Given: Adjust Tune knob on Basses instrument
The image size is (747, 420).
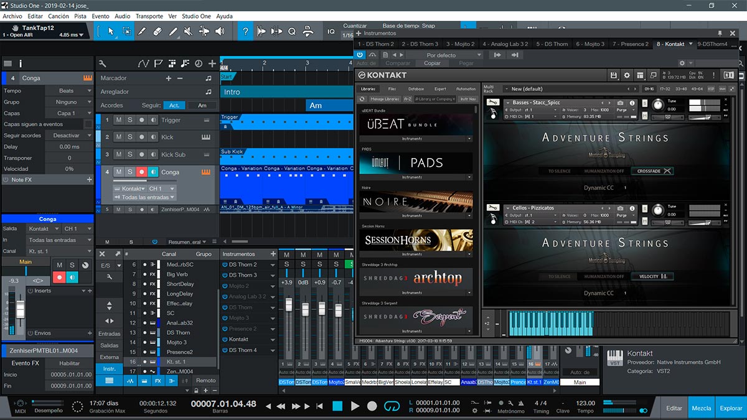Looking at the screenshot, I should pos(658,106).
